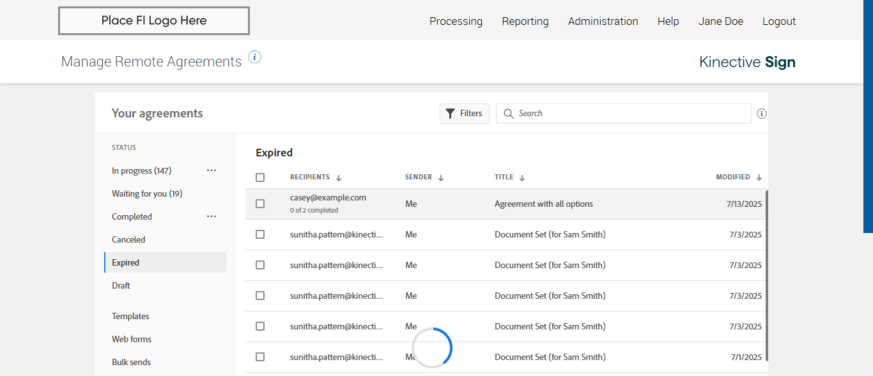The image size is (873, 376).
Task: Check the casey@example.com agreement row
Action: tap(260, 204)
